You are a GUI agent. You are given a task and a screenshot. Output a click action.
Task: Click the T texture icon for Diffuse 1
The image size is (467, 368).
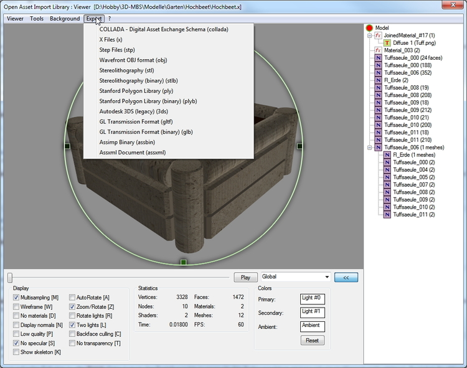387,43
